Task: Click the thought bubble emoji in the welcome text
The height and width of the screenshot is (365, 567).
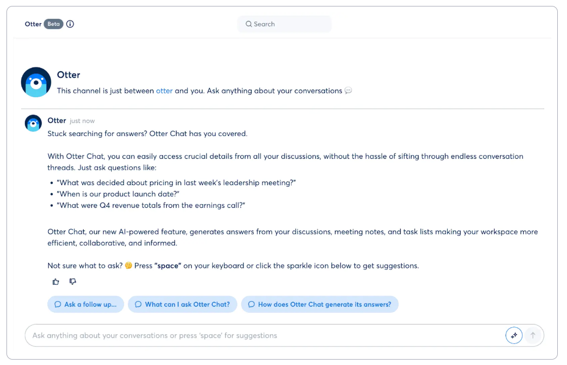Action: point(348,91)
